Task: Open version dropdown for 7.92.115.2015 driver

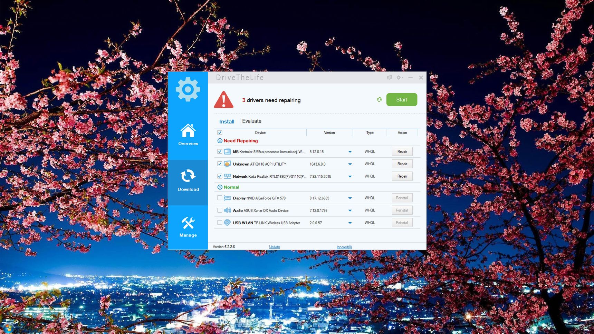Action: click(350, 177)
